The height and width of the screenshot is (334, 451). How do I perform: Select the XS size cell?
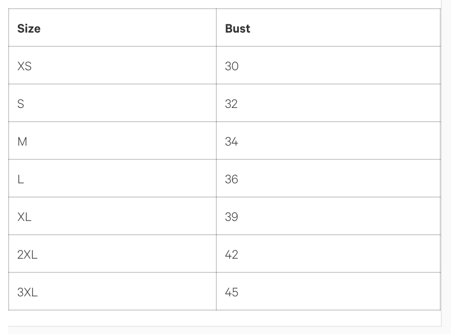[x=24, y=66]
